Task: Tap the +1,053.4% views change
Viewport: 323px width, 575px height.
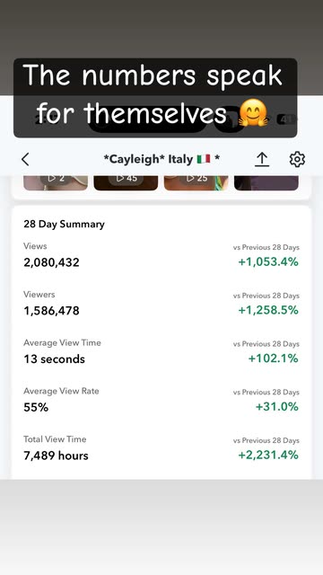Action: coord(268,262)
